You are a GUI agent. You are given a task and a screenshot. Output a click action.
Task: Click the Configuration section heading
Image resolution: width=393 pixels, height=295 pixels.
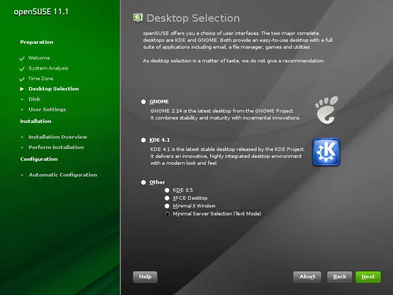39,159
